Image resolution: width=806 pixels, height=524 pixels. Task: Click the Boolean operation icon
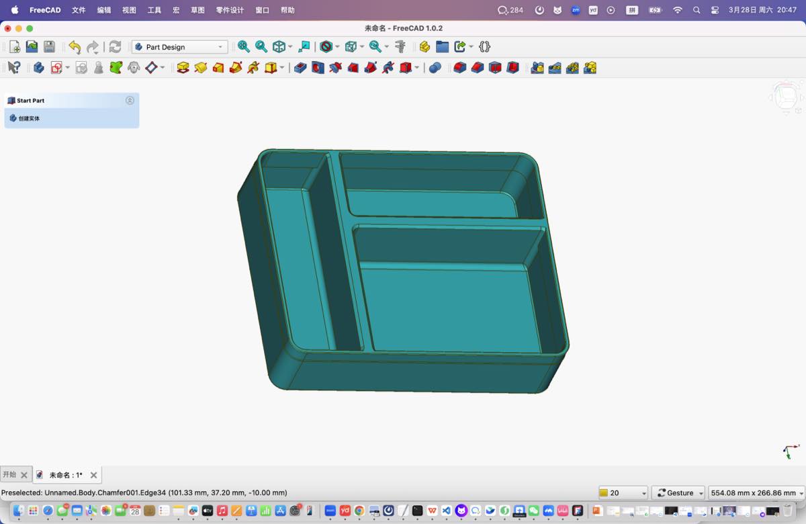pos(435,68)
